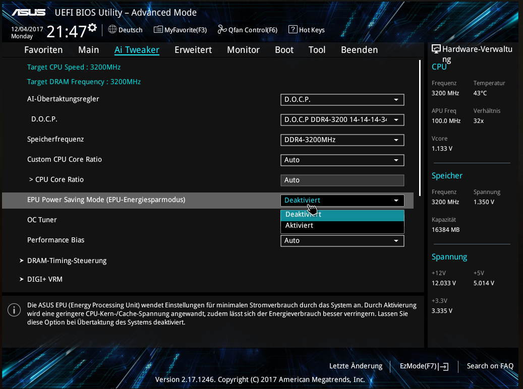Viewport: 523px width, 389px height.
Task: Collapse the EPU Power Saving Mode dropdown
Action: [342, 201]
